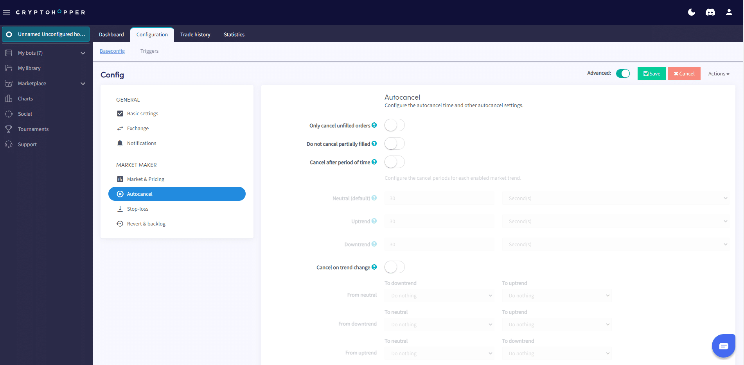
Task: Open From downtrend To neutral dropdown
Action: 439,324
